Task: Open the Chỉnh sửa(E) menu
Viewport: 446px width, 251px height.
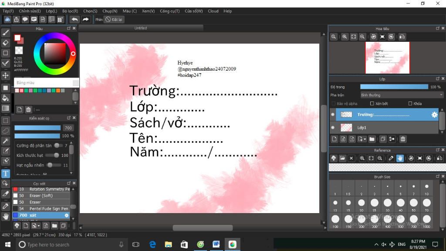Action: coord(30,11)
